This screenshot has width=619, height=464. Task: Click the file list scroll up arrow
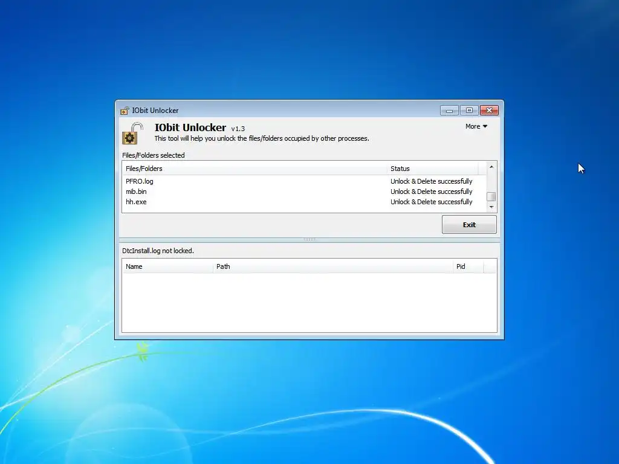coord(491,167)
